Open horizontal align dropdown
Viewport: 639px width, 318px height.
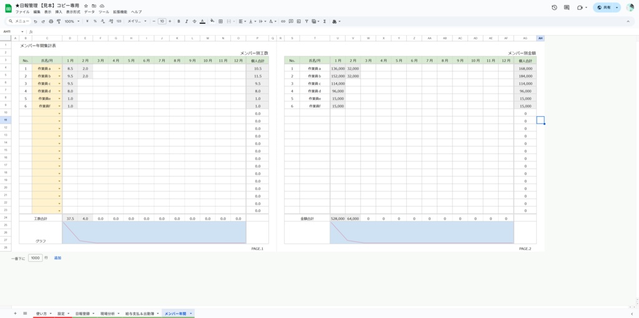[241, 21]
